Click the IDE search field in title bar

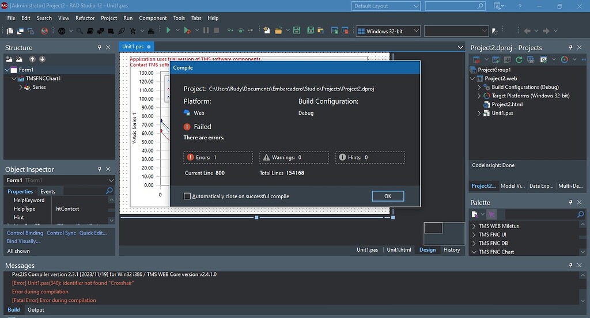click(x=455, y=6)
